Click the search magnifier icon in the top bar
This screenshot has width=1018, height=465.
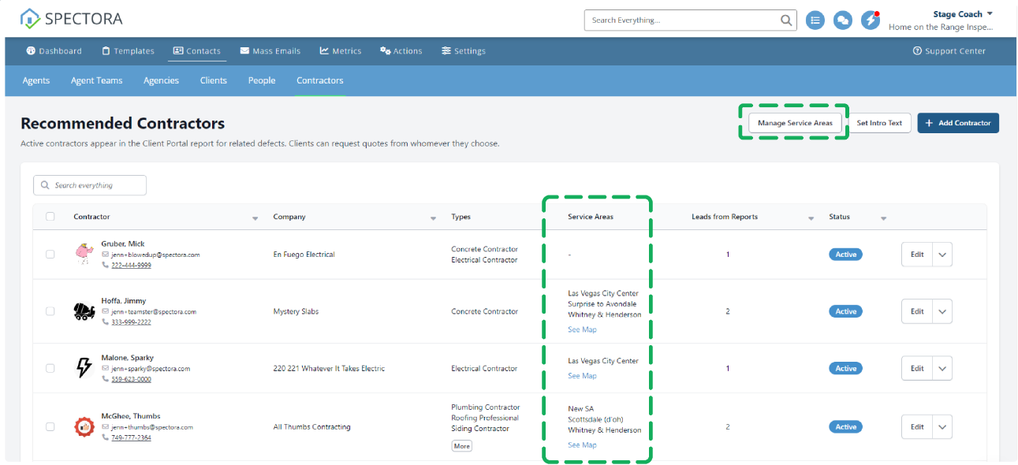click(x=786, y=20)
